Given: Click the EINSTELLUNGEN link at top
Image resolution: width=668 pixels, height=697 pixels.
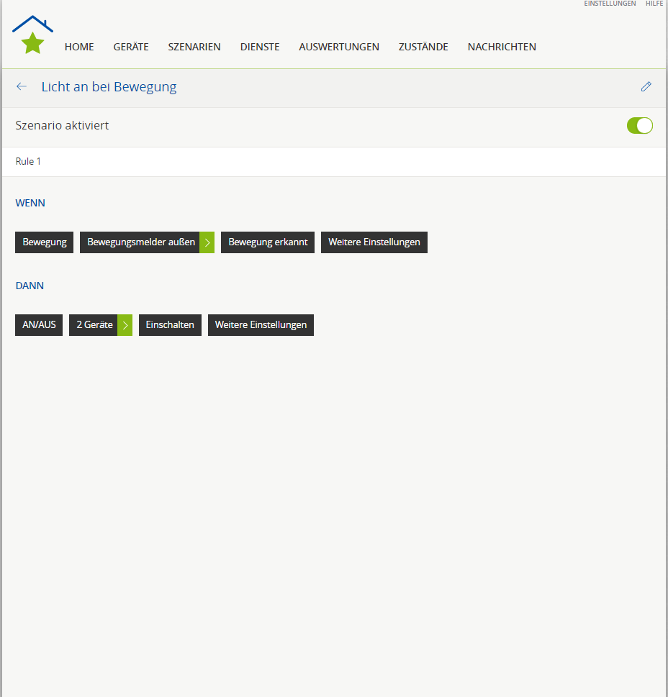Looking at the screenshot, I should 610,4.
